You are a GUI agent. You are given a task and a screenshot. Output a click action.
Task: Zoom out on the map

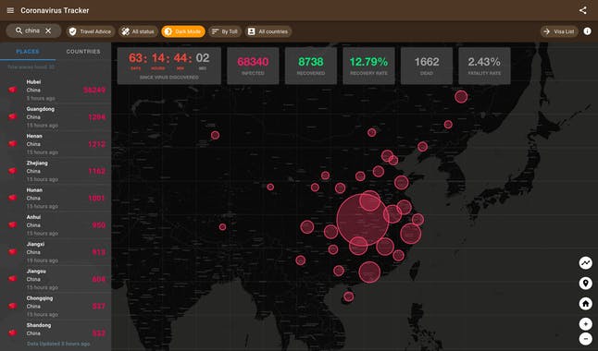coord(585,338)
